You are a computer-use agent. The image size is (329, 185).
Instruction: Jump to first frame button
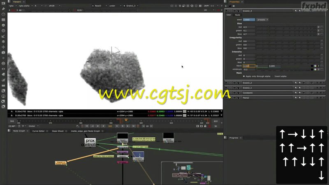(x=87, y=126)
